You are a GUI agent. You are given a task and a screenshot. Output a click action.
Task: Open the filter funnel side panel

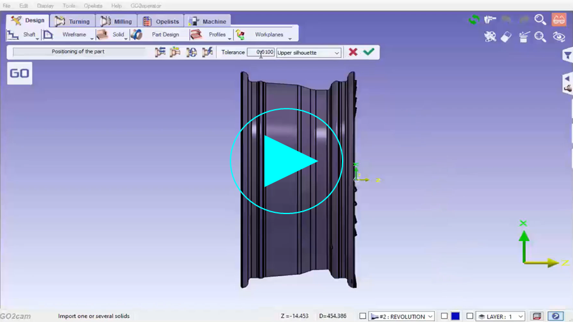(x=567, y=55)
